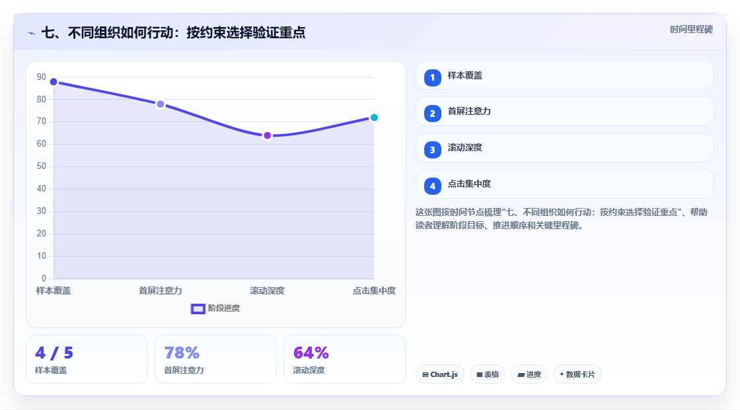Click the number 3 badge for 滚动深度
The width and height of the screenshot is (740, 410).
[432, 150]
